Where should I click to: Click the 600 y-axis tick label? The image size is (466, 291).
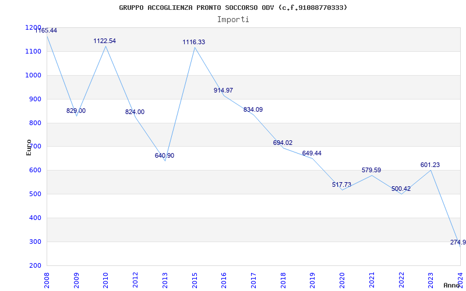[35, 171]
